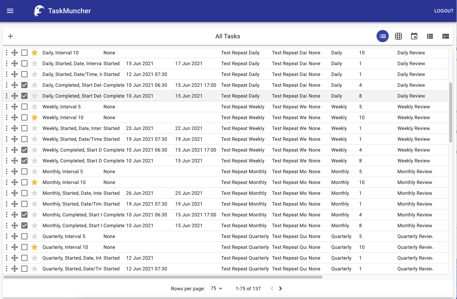
Task: Star the Monthly, Interval 5 task
Action: pos(34,172)
